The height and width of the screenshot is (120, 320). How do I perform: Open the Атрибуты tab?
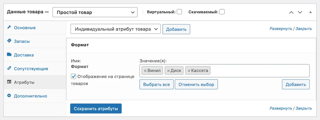35,82
